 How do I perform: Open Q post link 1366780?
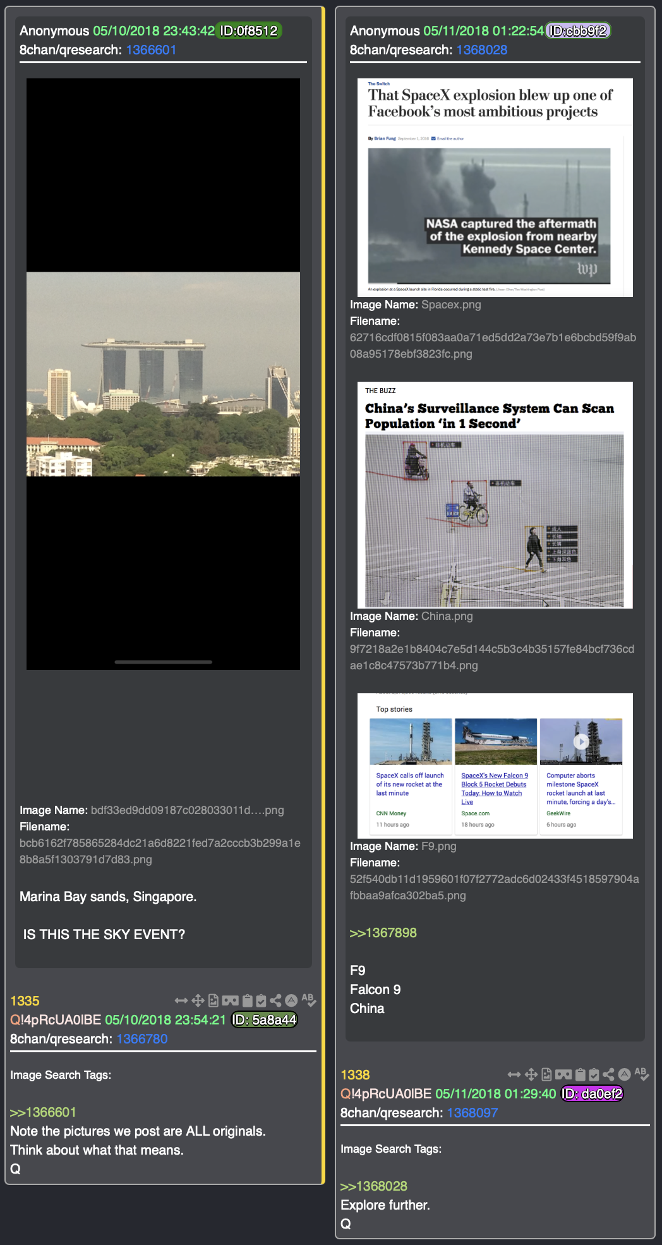pyautogui.click(x=142, y=1039)
